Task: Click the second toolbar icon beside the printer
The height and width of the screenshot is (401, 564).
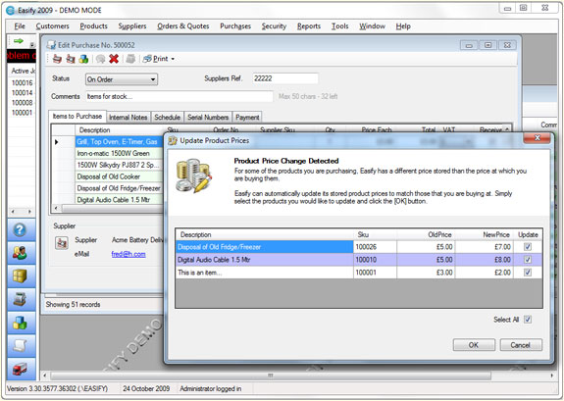Action: click(71, 59)
